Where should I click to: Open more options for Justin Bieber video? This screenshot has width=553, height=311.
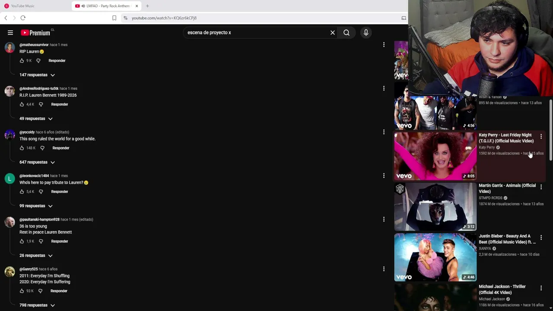(541, 238)
